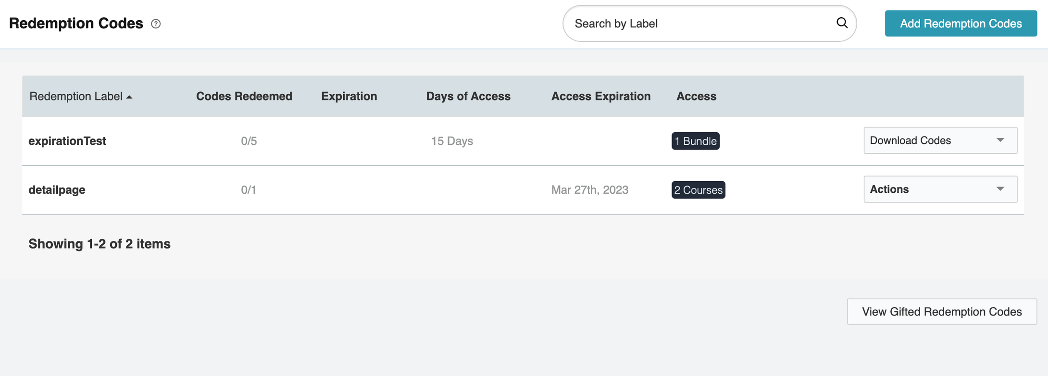Image resolution: width=1048 pixels, height=376 pixels.
Task: Open the detailpage redemption label
Action: click(57, 190)
